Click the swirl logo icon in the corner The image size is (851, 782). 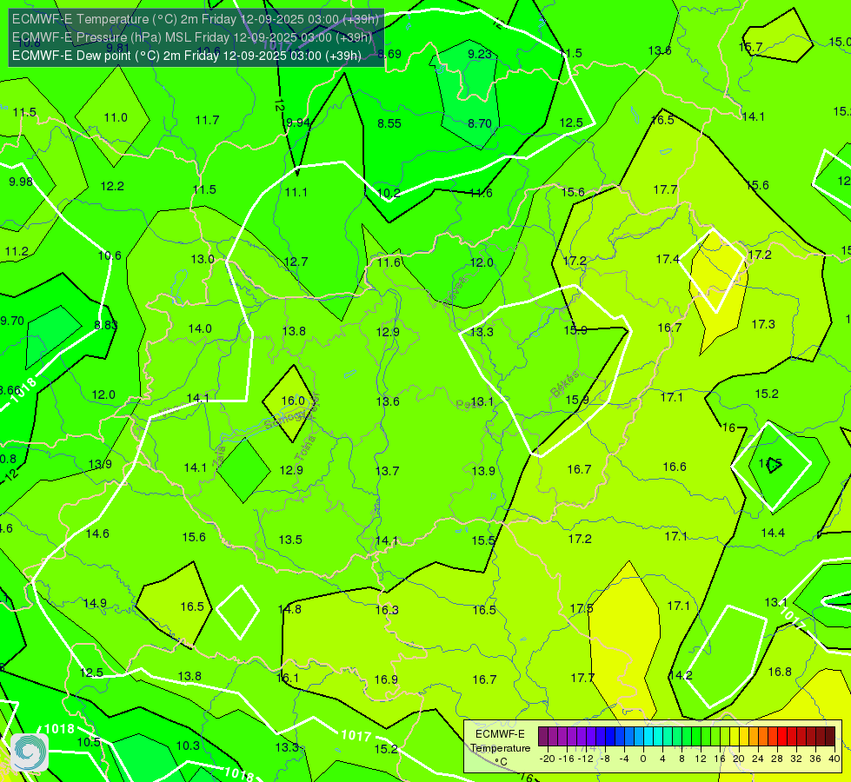pyautogui.click(x=30, y=752)
